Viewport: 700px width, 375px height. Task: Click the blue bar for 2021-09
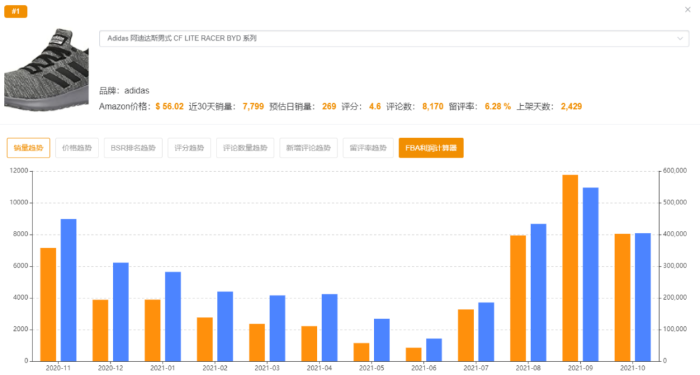(x=591, y=274)
